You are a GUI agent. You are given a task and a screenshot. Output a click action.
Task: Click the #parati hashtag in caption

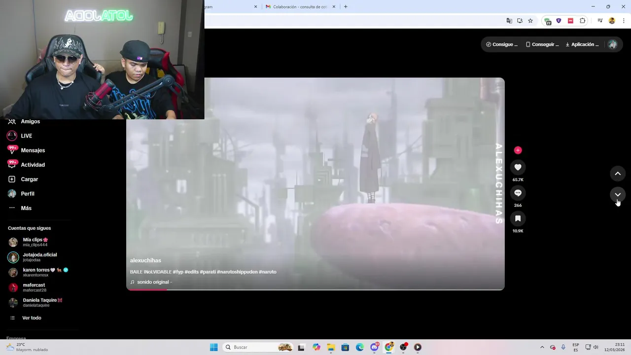coord(208,272)
